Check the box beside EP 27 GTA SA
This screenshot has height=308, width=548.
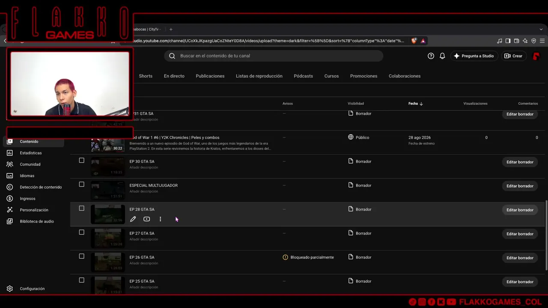81,232
